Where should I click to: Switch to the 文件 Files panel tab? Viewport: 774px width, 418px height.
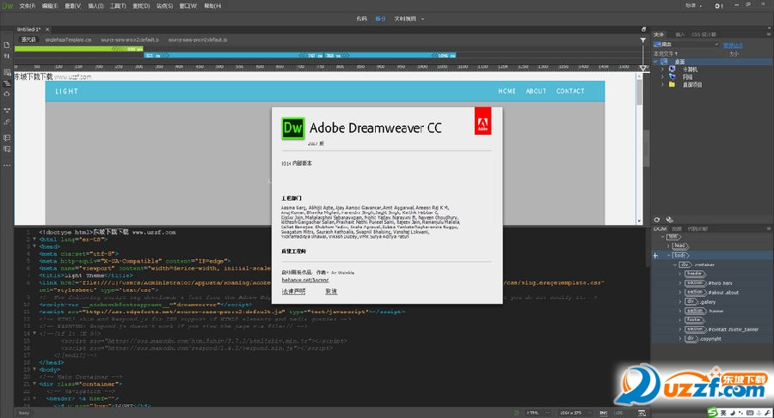pyautogui.click(x=659, y=34)
